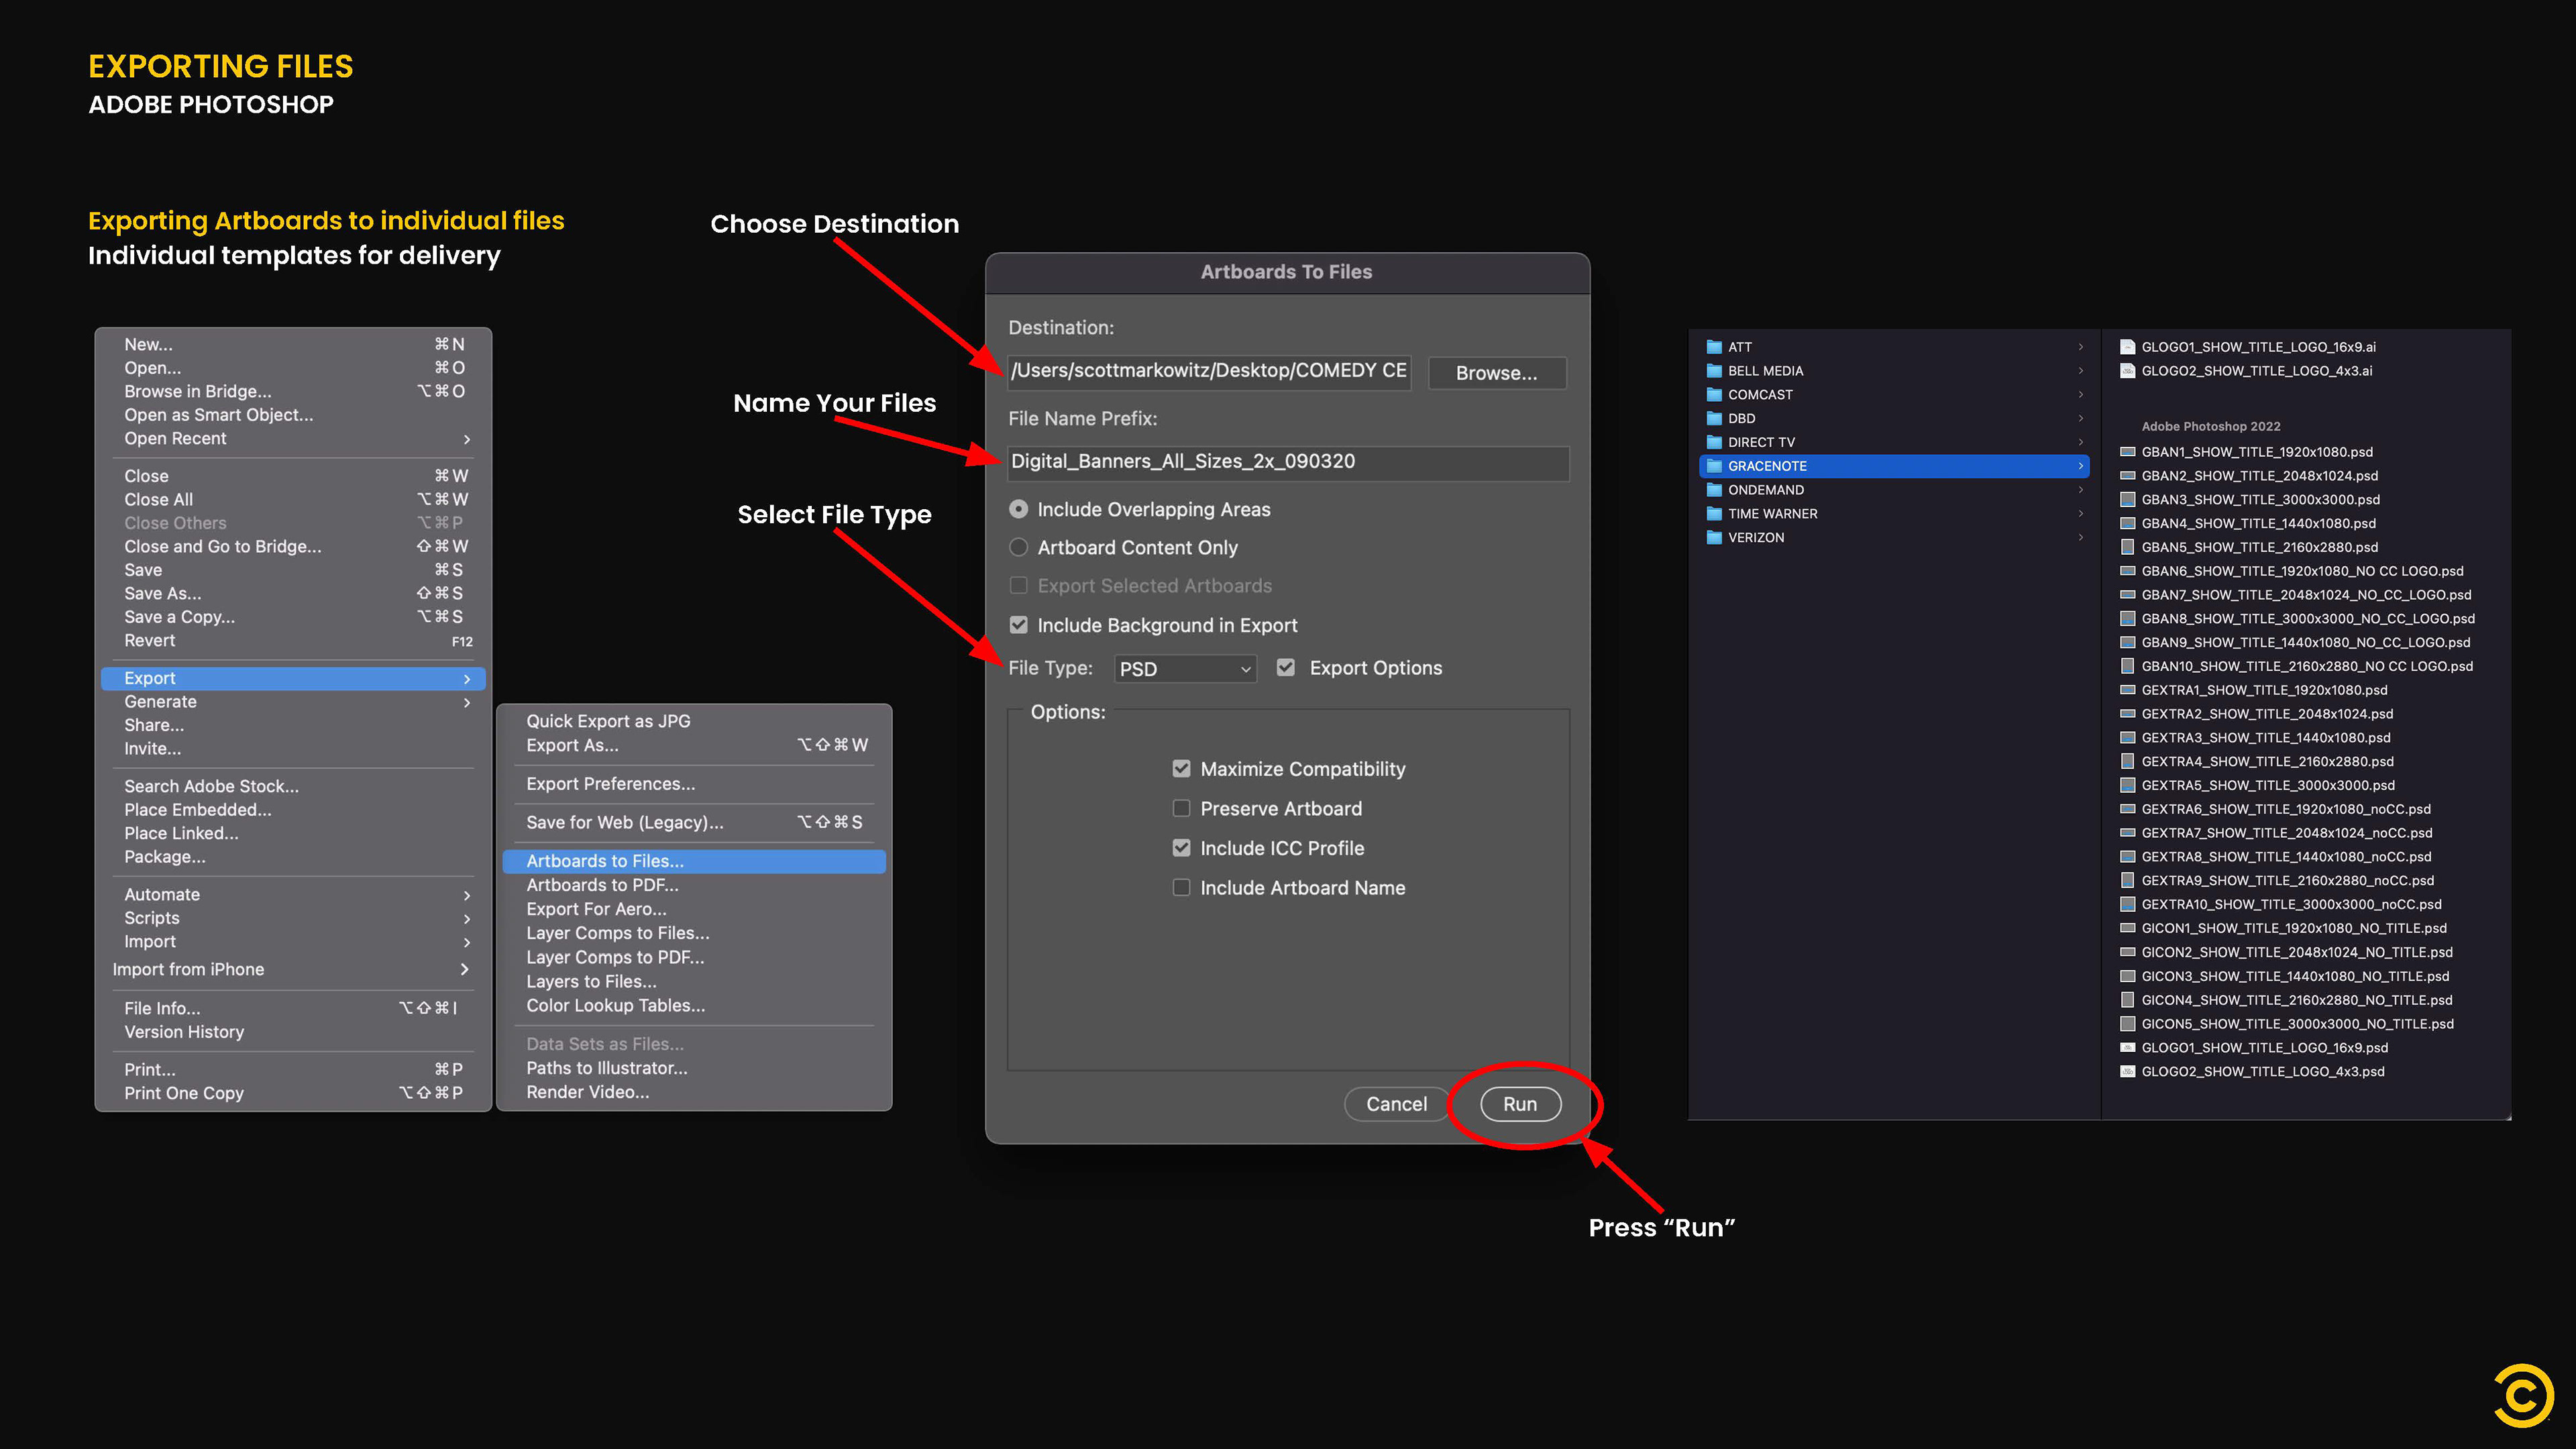The width and height of the screenshot is (2576, 1449).
Task: Click GBAN5_SHOW_TITLE_2160x2880.psd file icon
Action: (2128, 547)
